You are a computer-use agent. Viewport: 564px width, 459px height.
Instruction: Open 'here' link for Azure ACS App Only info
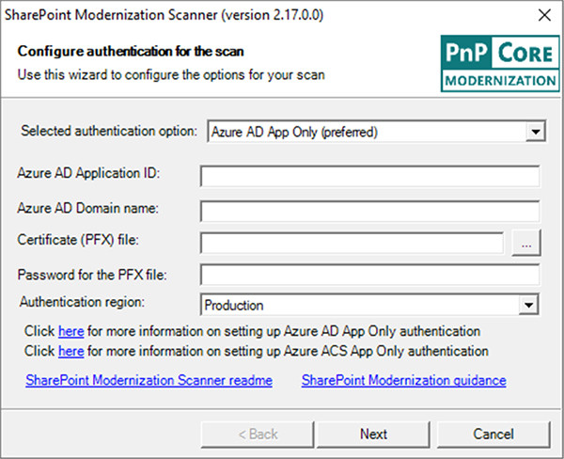(x=71, y=351)
